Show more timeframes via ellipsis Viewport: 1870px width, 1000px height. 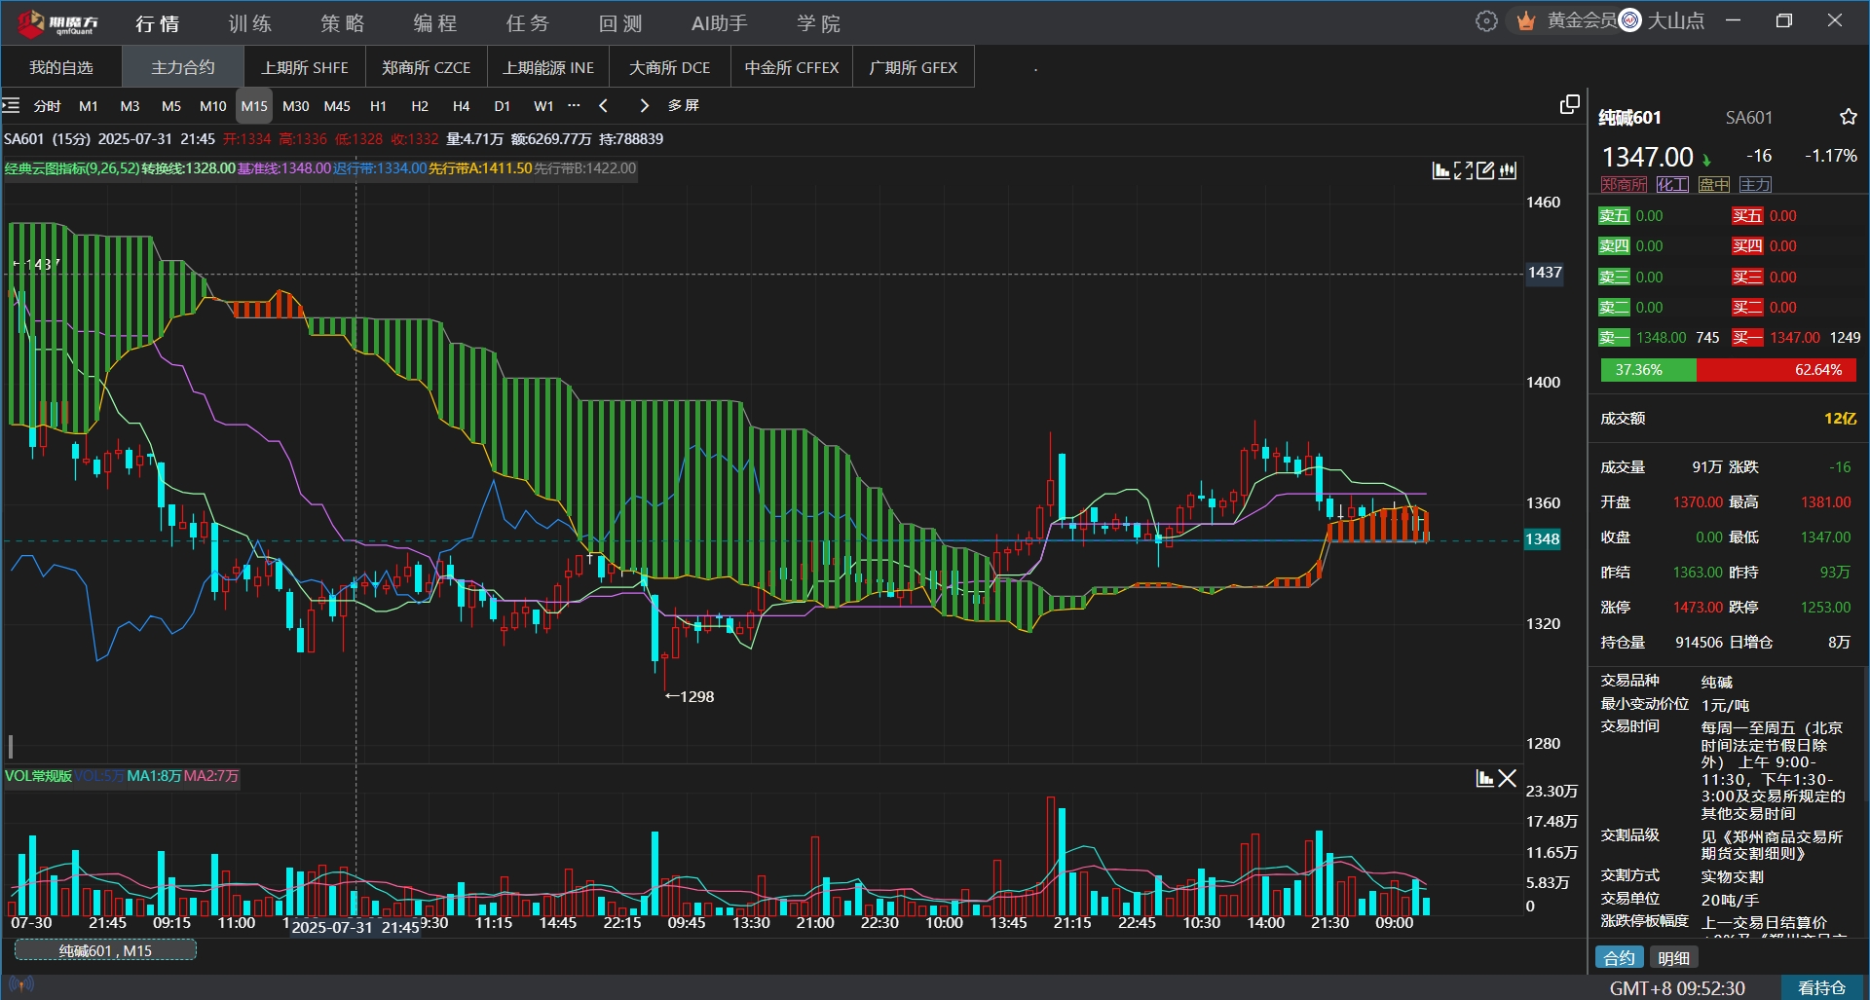coord(574,105)
